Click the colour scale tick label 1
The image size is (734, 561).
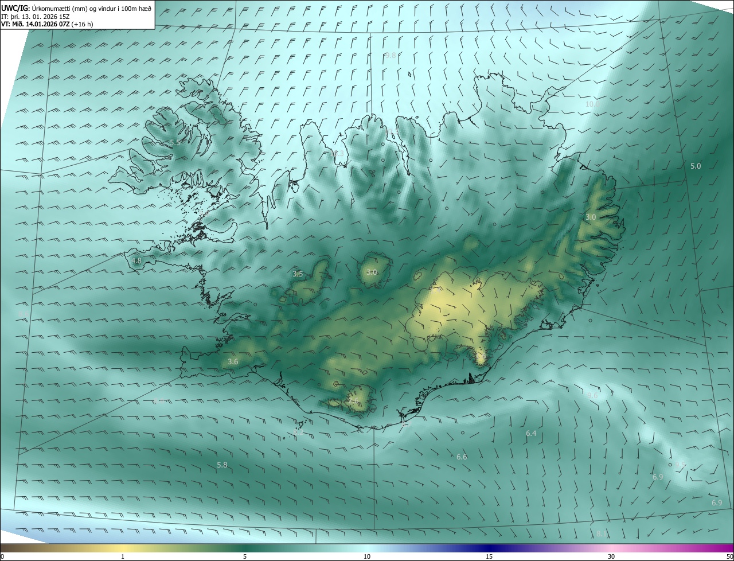click(x=123, y=556)
